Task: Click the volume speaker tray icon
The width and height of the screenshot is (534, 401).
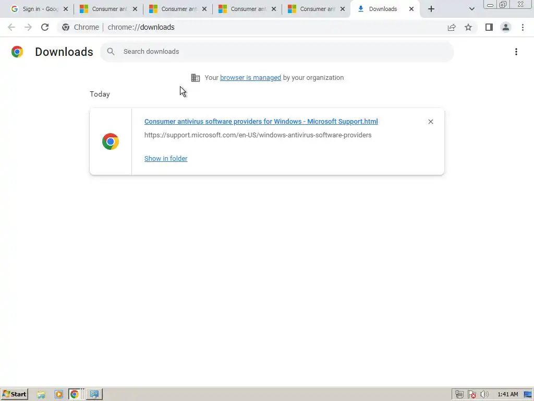Action: tap(484, 395)
